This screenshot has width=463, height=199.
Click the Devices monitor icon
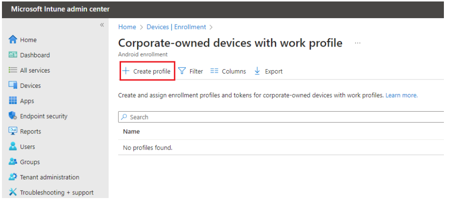(x=13, y=85)
